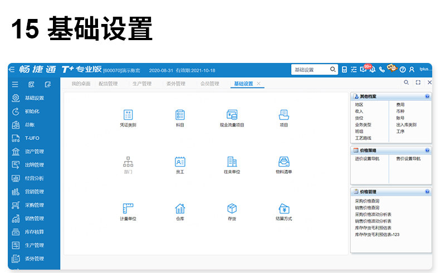Switch to the 配货管理 tab
The height and width of the screenshot is (273, 440).
click(x=108, y=84)
